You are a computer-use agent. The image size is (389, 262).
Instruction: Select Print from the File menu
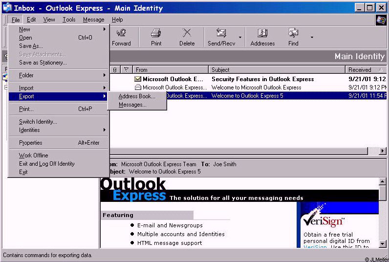[58, 109]
